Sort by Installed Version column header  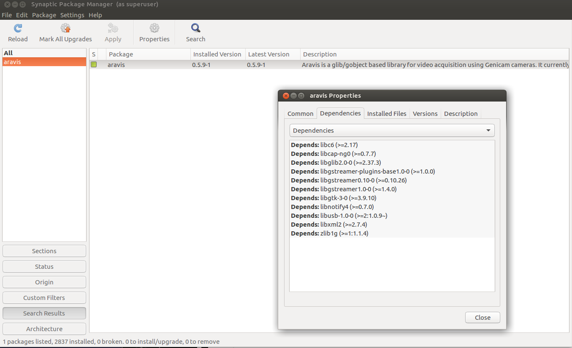[218, 54]
